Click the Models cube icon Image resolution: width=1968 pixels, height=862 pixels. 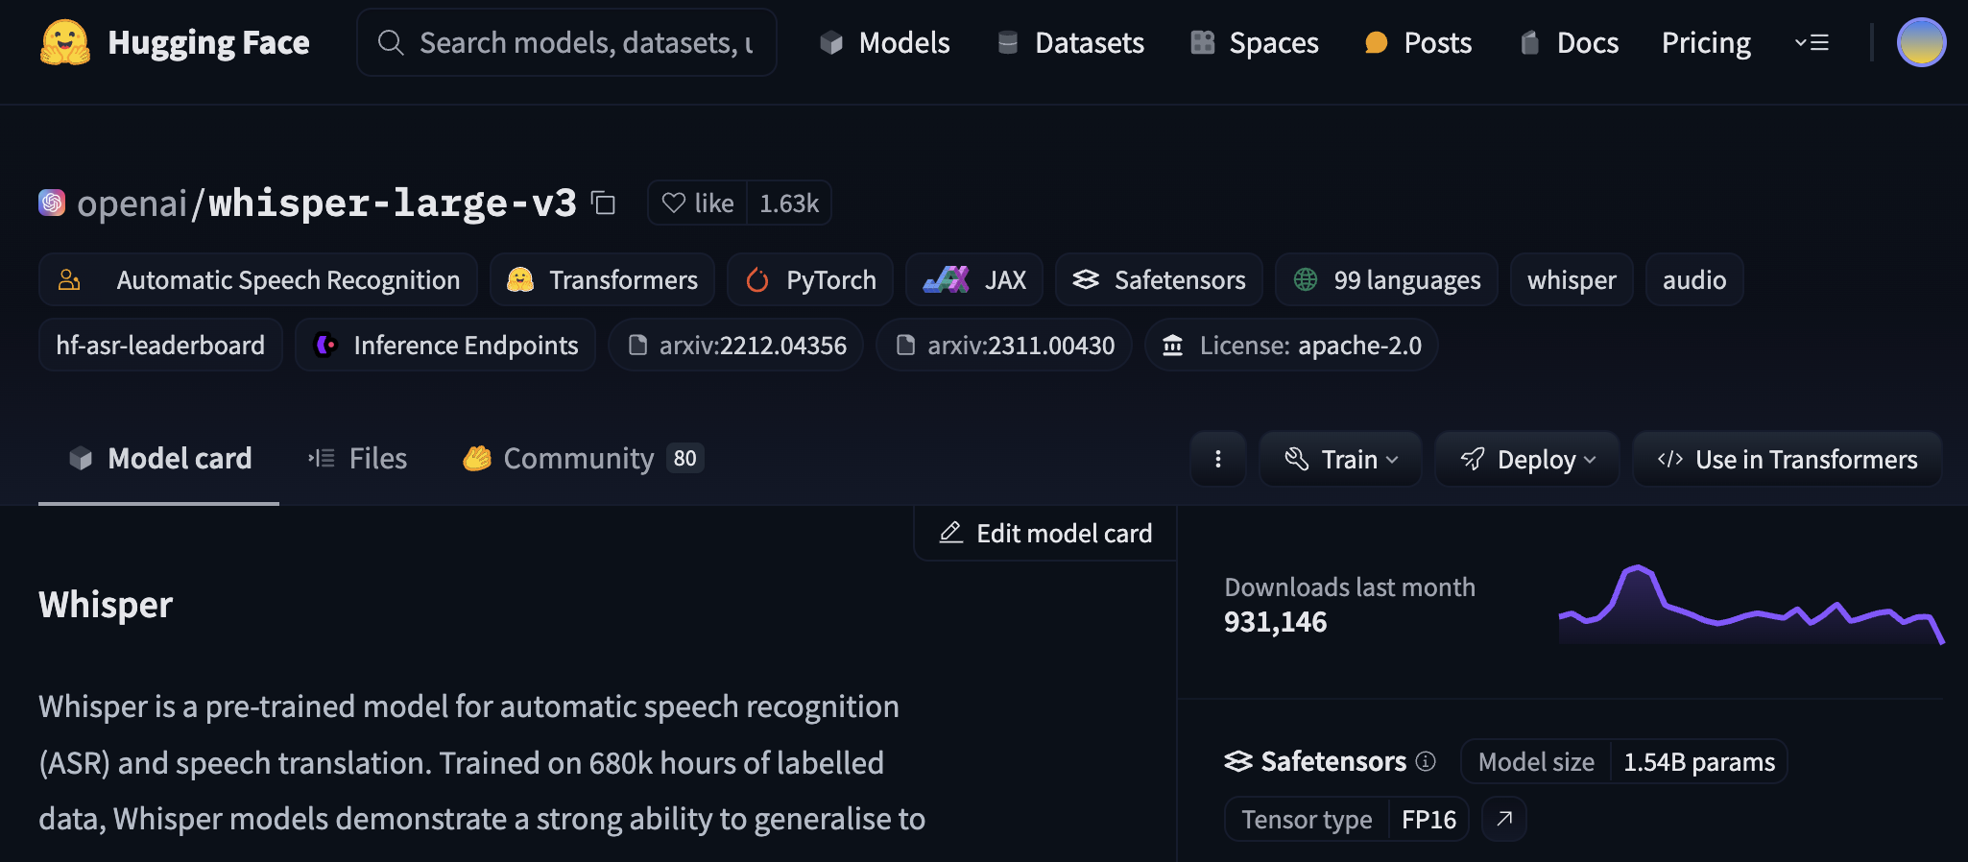coord(831,42)
